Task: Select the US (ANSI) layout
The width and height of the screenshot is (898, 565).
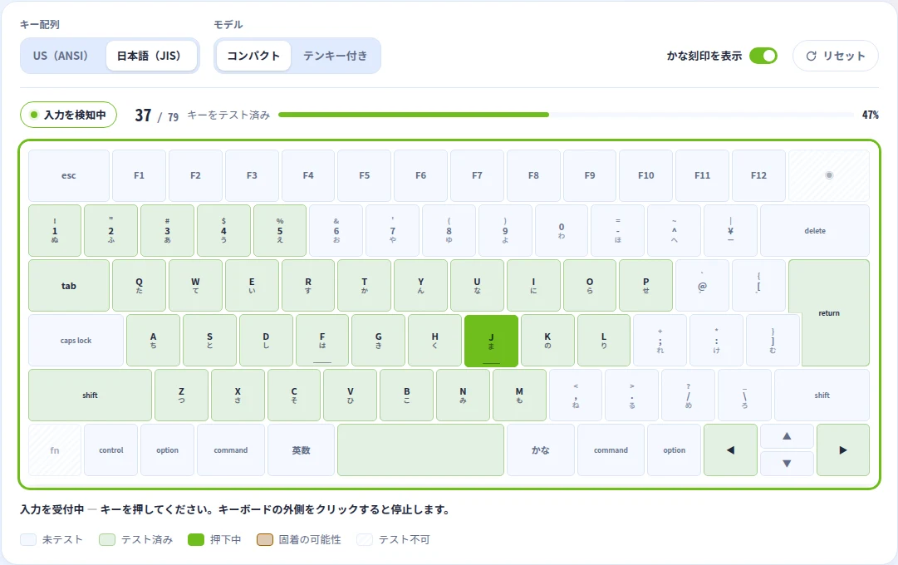Action: click(61, 56)
